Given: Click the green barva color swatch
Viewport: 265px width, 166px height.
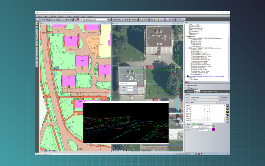Looking at the screenshot, I should click(x=194, y=124).
